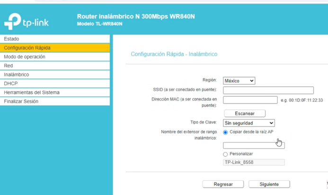
Task: Click the SSID bridge input field
Action: pos(268,90)
